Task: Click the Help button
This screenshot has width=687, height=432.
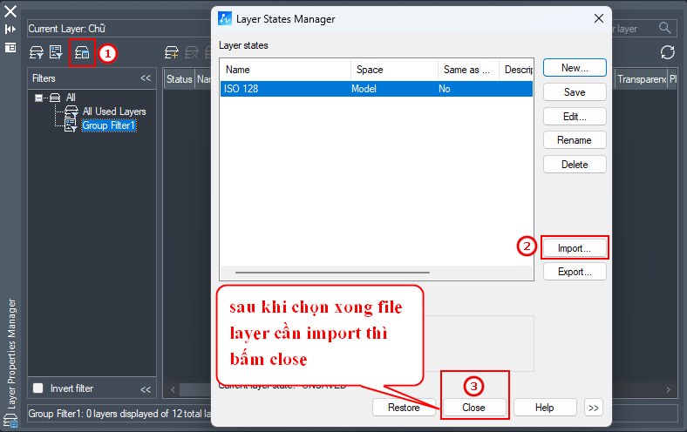Action: click(x=545, y=408)
